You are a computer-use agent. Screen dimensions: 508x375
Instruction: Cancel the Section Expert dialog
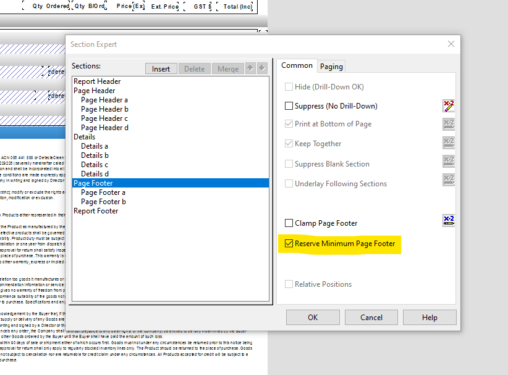pyautogui.click(x=371, y=317)
